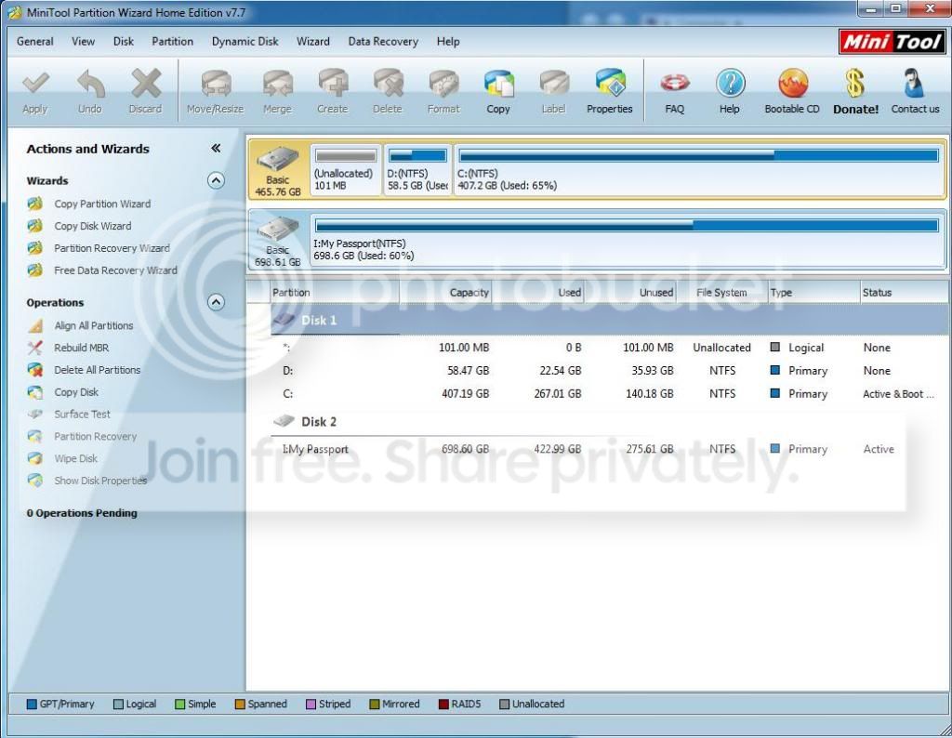Sort by Capacity column header
Viewport: 952px width, 738px height.
(445, 293)
